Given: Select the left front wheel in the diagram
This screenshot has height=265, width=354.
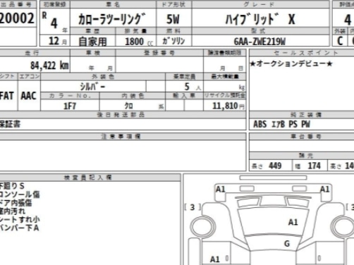Looking at the screenshot, I should coord(202,226).
